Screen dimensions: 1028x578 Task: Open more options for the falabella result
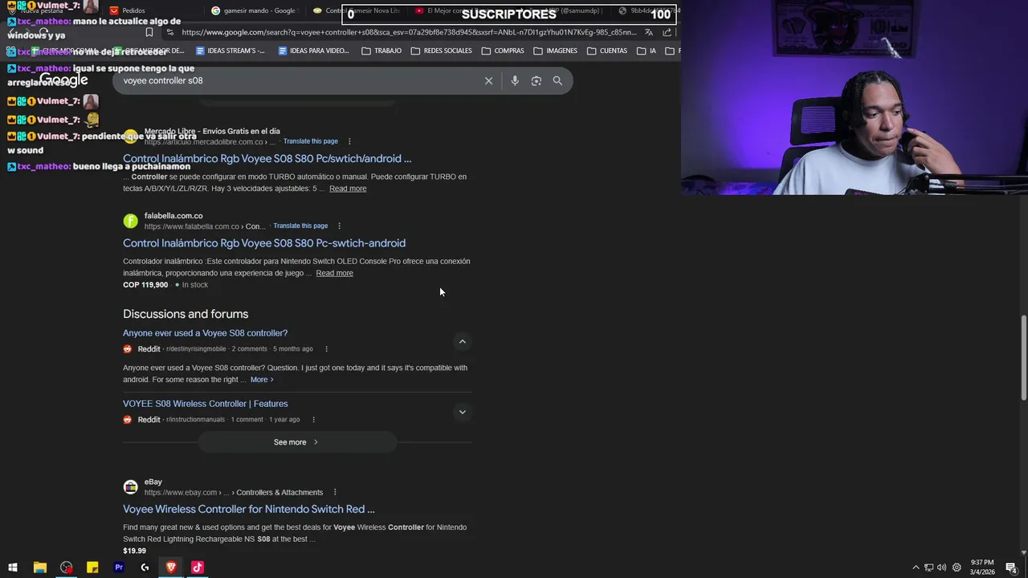340,226
